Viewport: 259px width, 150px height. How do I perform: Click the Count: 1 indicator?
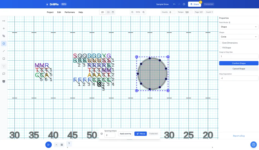coord(209,12)
